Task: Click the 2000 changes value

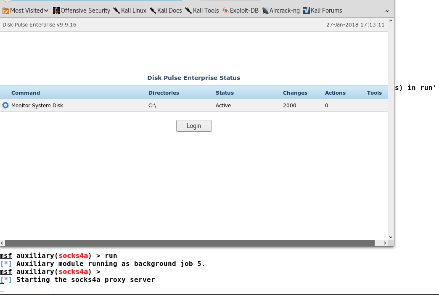Action: point(289,106)
